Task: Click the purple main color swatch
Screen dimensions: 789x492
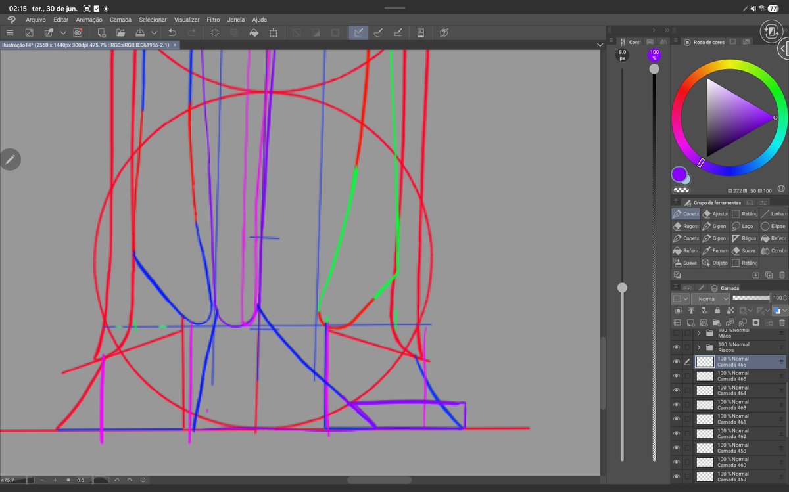Action: 679,175
